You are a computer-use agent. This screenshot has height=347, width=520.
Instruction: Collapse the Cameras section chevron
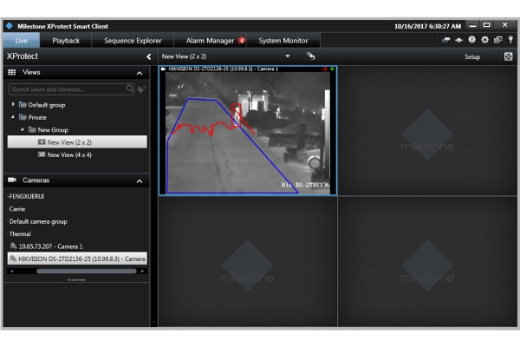pyautogui.click(x=140, y=181)
